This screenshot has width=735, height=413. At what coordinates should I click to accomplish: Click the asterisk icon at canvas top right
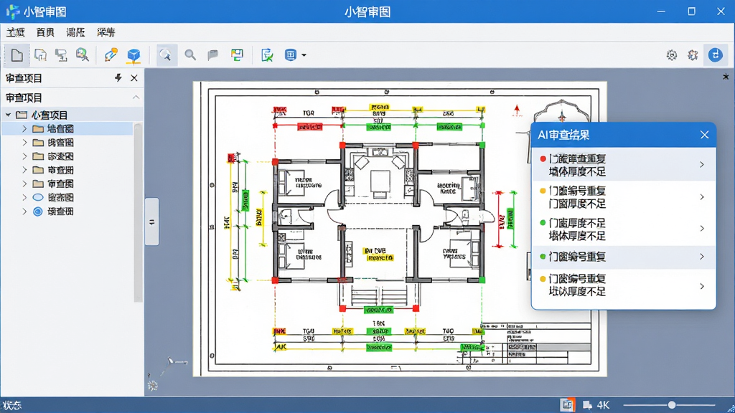pyautogui.click(x=726, y=76)
